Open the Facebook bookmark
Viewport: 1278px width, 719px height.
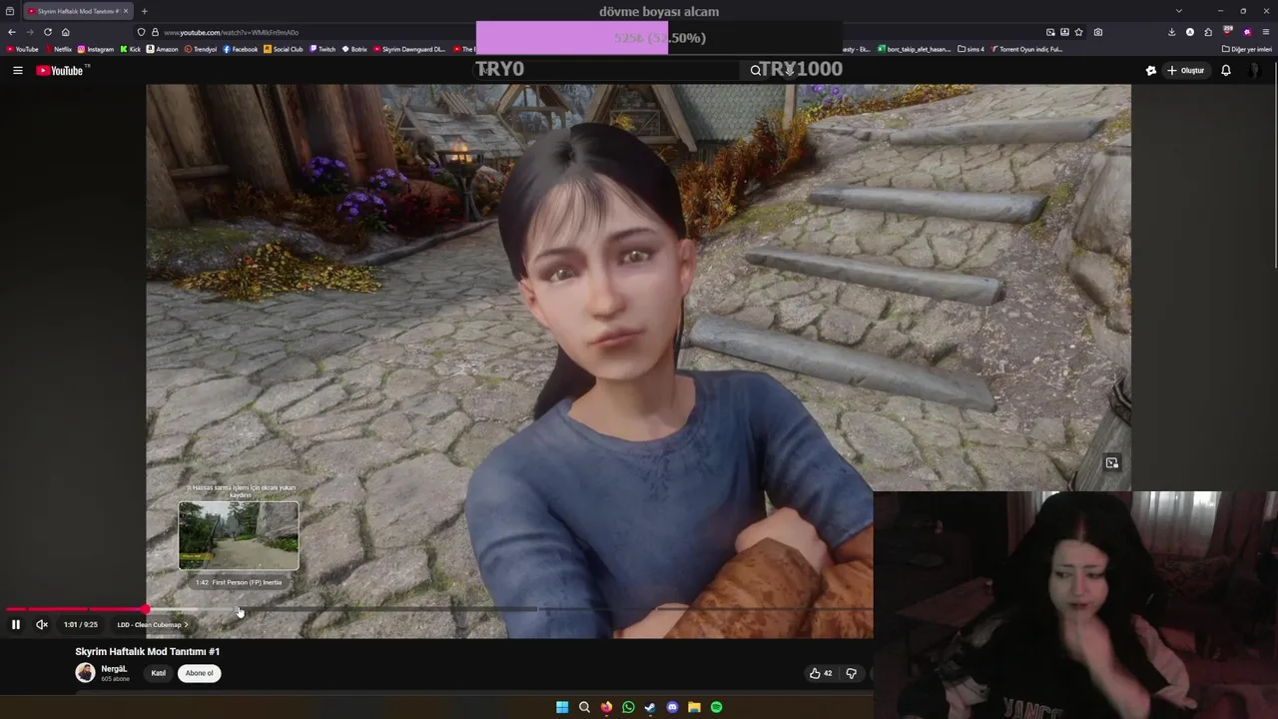pyautogui.click(x=240, y=49)
